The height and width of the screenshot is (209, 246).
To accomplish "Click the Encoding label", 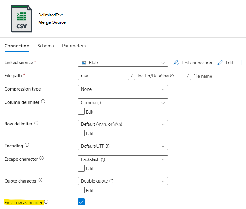I will click(14, 146).
